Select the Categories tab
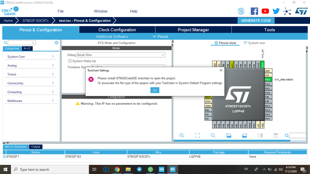 click(12, 48)
